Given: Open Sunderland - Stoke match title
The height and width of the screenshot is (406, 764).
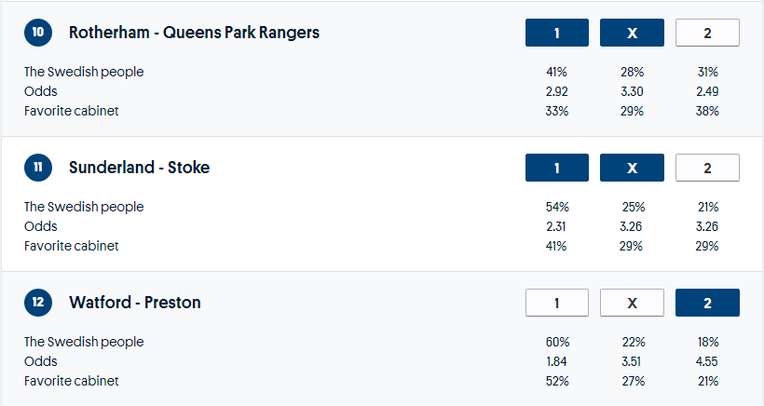Looking at the screenshot, I should [x=139, y=168].
